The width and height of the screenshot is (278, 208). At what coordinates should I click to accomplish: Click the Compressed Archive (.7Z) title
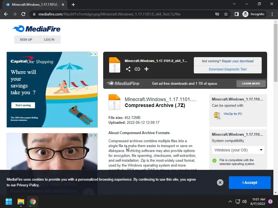155,105
